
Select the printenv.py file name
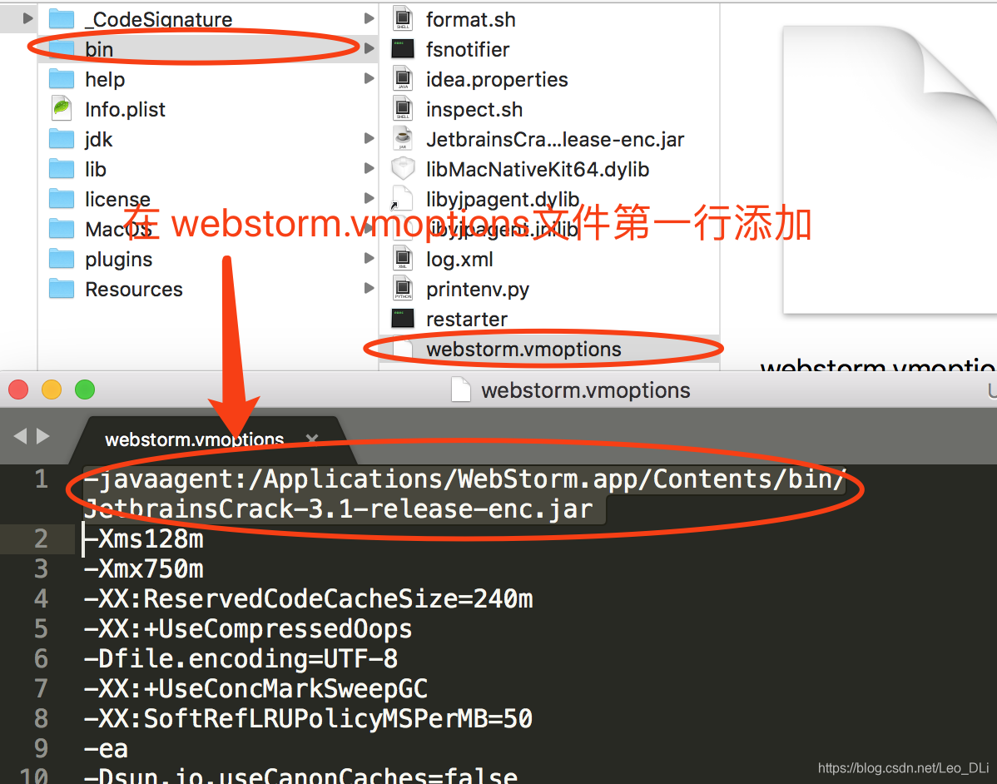coord(478,290)
